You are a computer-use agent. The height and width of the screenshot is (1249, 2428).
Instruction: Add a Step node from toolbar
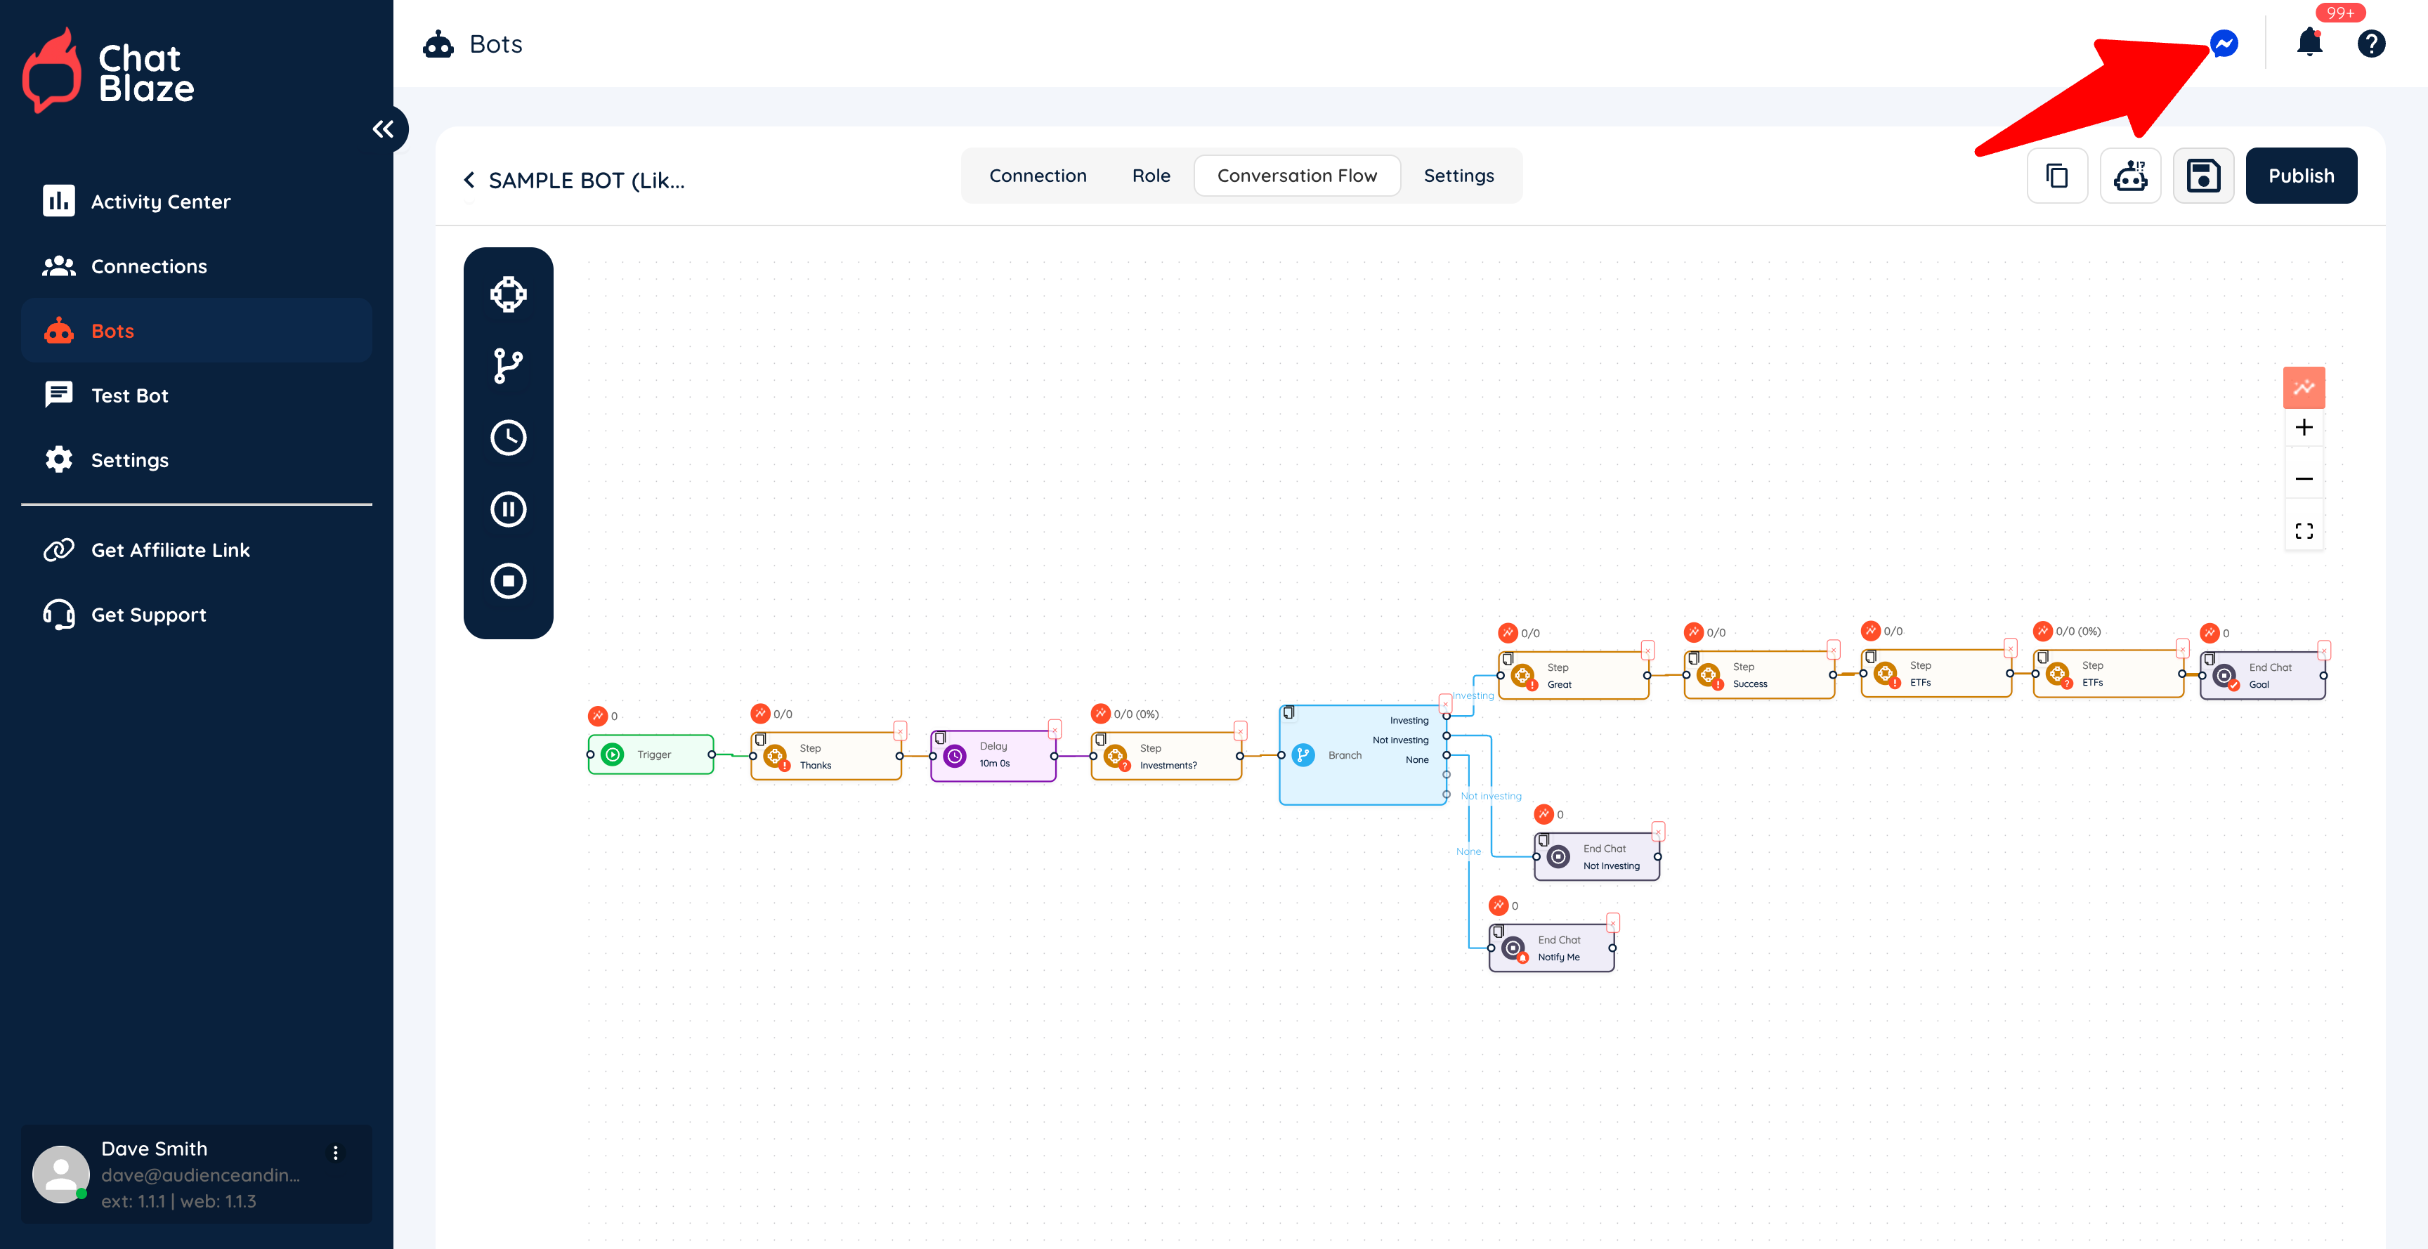(x=508, y=294)
